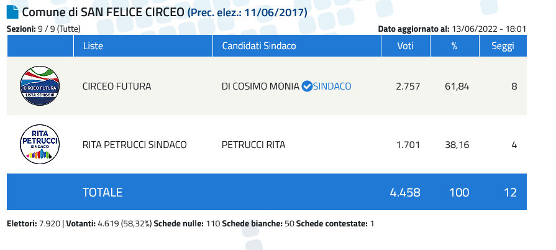Open the Rita Petrucci Sindaco logo
The image size is (556, 250).
pos(40,144)
